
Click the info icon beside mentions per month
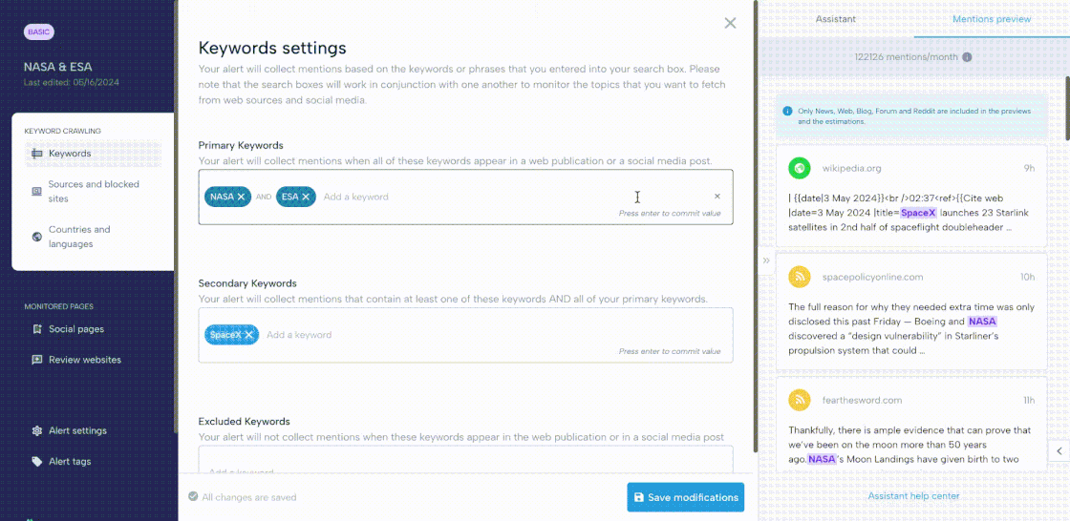coord(967,57)
